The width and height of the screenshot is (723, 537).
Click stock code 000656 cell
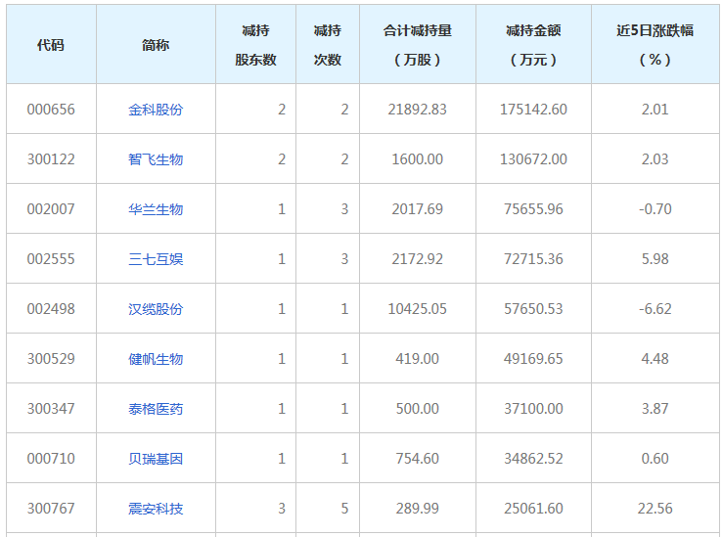(51, 110)
